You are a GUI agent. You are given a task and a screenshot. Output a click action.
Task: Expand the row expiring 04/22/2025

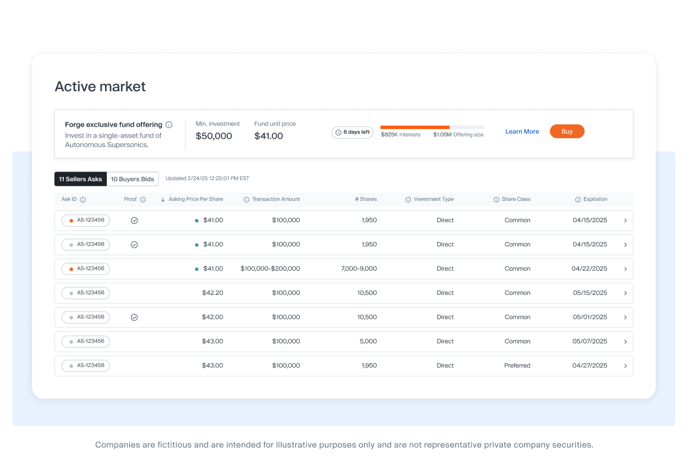[x=625, y=269]
